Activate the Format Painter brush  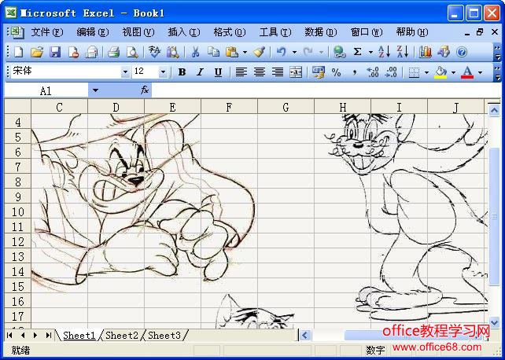coord(259,52)
